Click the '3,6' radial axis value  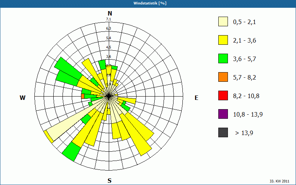click(108, 57)
